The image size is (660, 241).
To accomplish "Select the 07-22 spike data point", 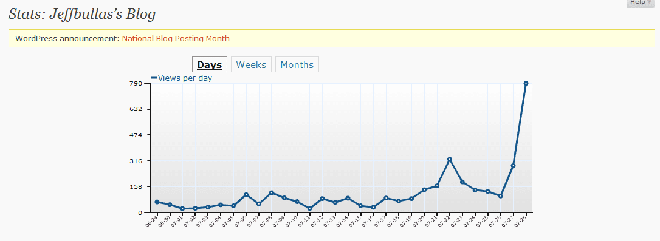I will (450, 160).
